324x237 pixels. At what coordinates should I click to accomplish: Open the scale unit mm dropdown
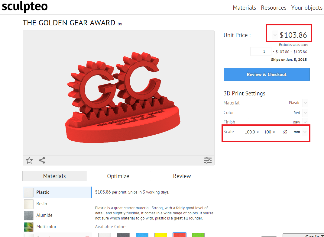(305, 132)
